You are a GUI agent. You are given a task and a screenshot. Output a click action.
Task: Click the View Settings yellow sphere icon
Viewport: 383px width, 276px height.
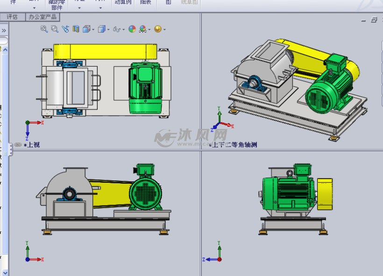[158, 28]
